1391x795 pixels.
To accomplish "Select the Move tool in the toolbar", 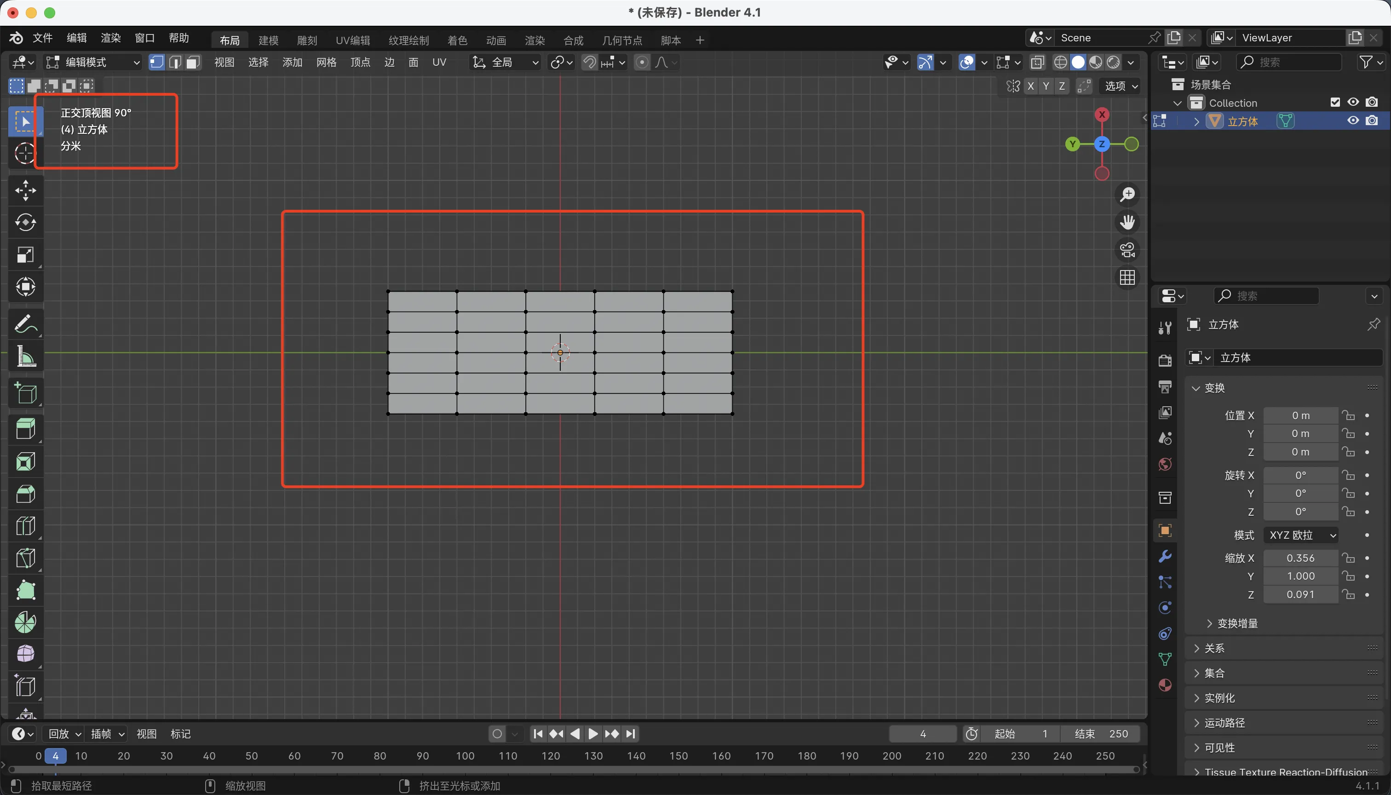I will click(25, 190).
